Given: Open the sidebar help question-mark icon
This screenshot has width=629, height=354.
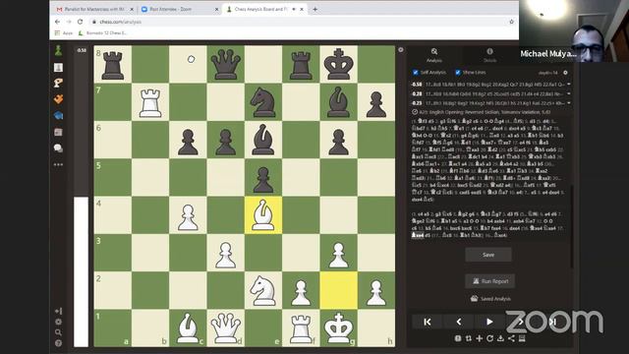Looking at the screenshot, I should click(x=59, y=343).
